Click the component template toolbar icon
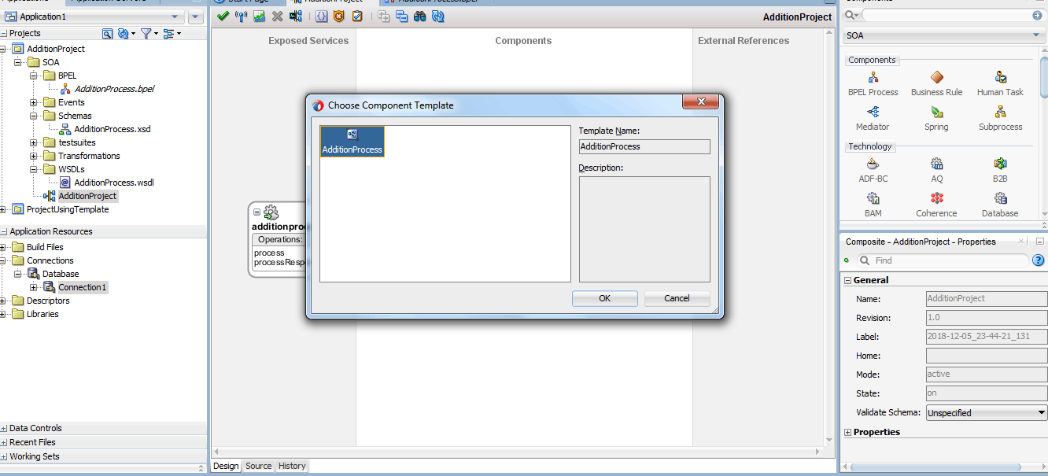Screen dimensions: 1048x476 295,16
